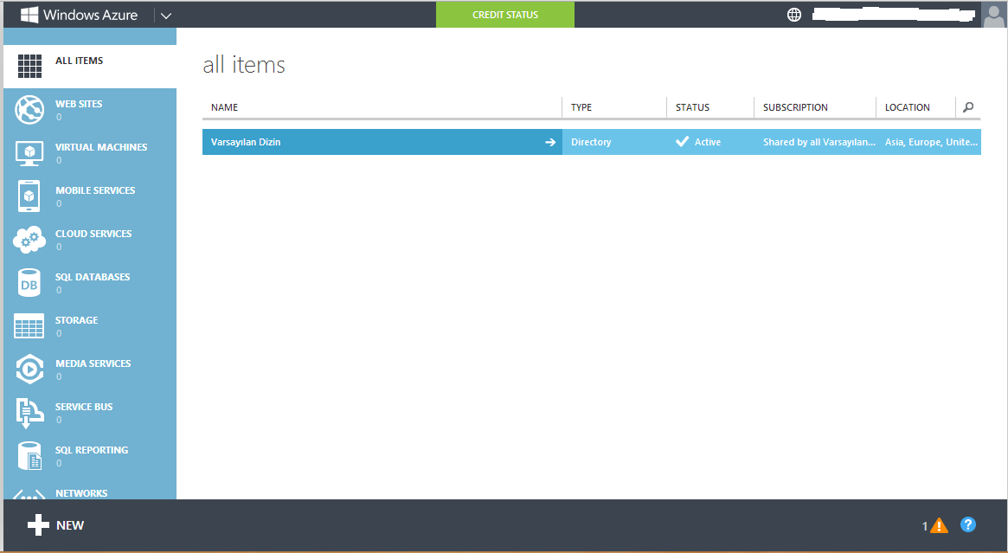This screenshot has height=553, width=1008.
Task: Select the MEDIA SERVICES icon
Action: coord(30,370)
